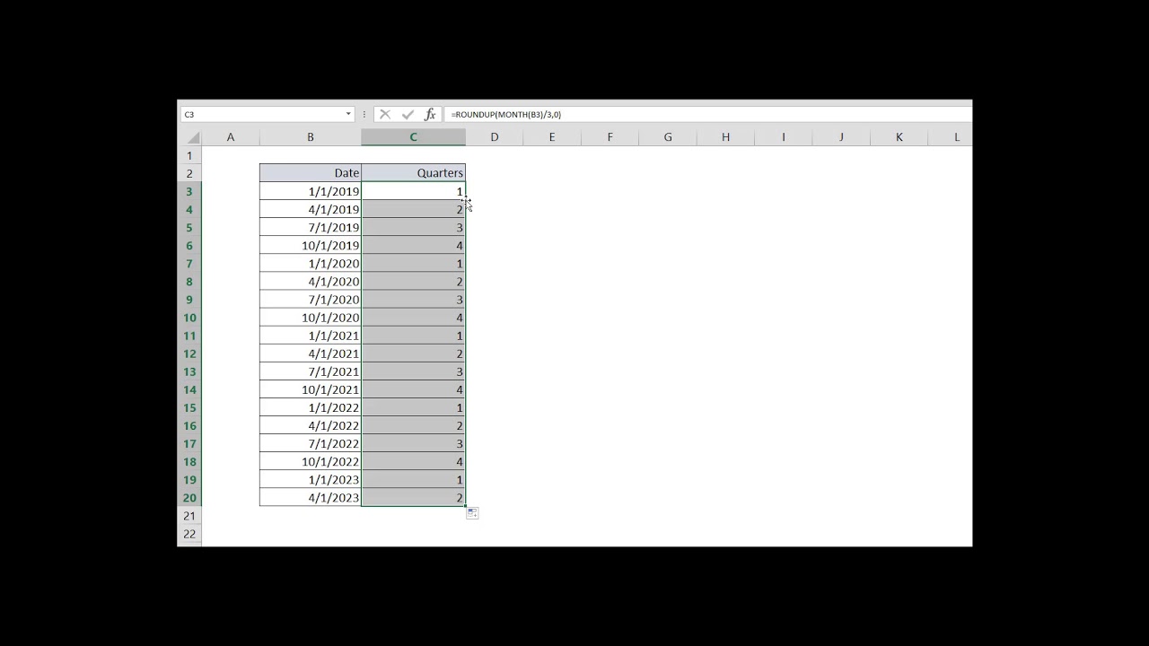Select column E header

(x=552, y=137)
